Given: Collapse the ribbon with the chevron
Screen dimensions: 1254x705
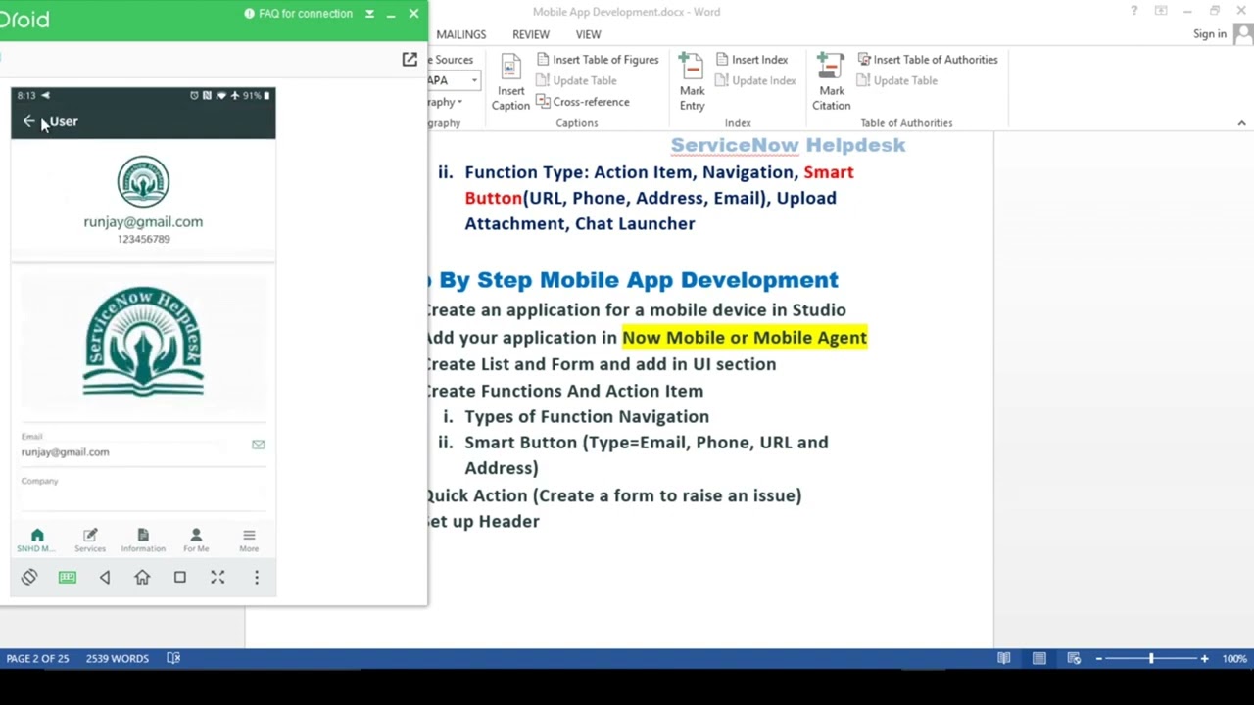Looking at the screenshot, I should (1241, 123).
